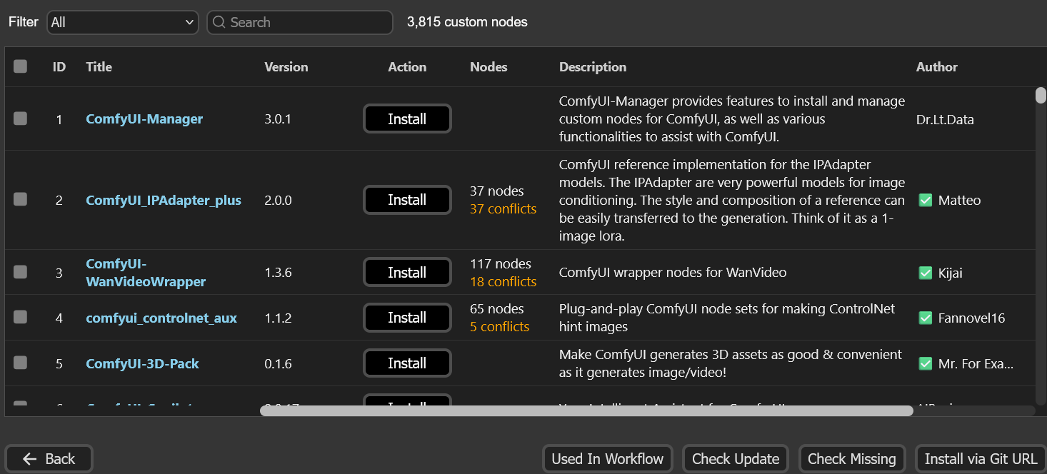
Task: Sort by the Description column header
Action: coord(593,67)
